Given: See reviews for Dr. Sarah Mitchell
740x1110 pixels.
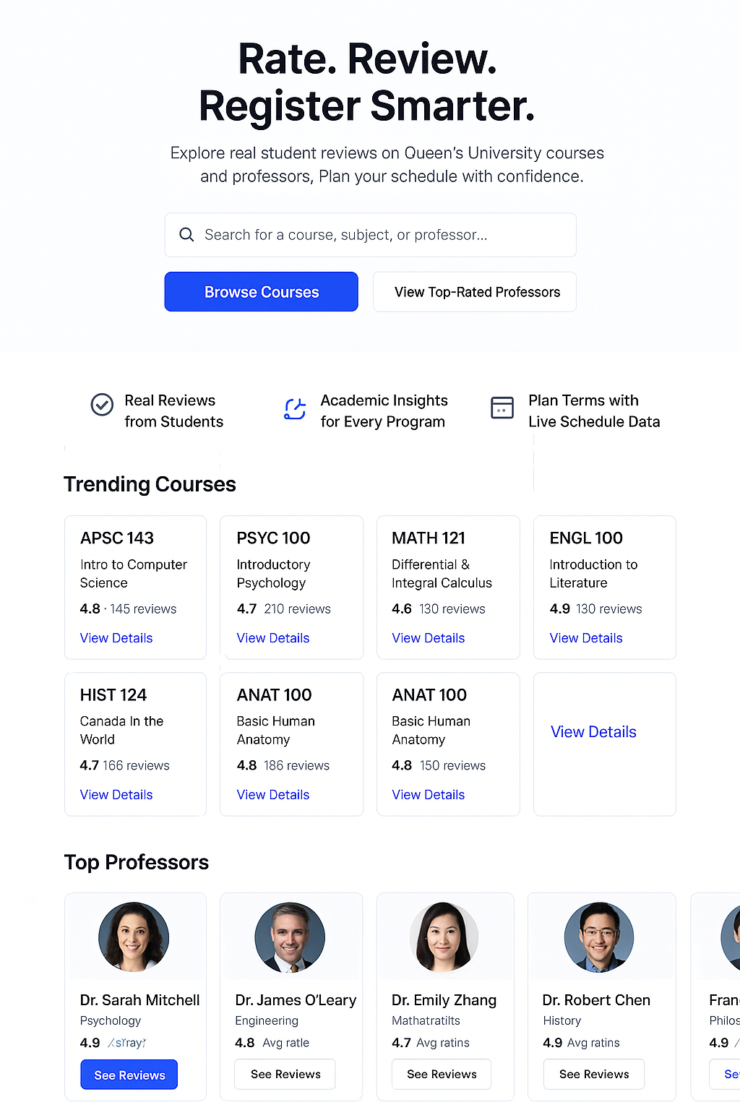Looking at the screenshot, I should [129, 1075].
